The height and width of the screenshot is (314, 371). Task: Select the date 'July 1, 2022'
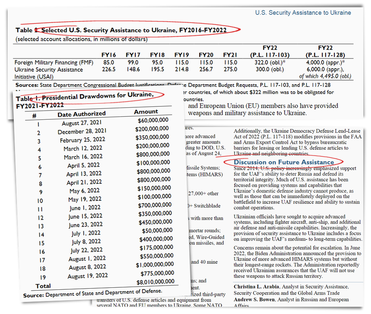86,233
